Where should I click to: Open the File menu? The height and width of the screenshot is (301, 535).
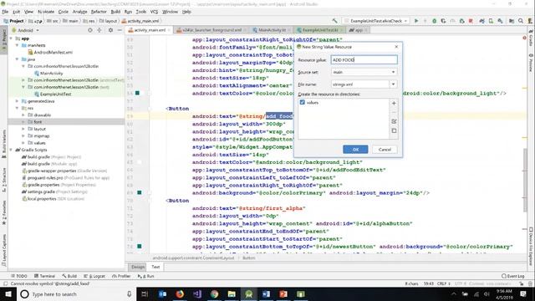tap(5, 12)
